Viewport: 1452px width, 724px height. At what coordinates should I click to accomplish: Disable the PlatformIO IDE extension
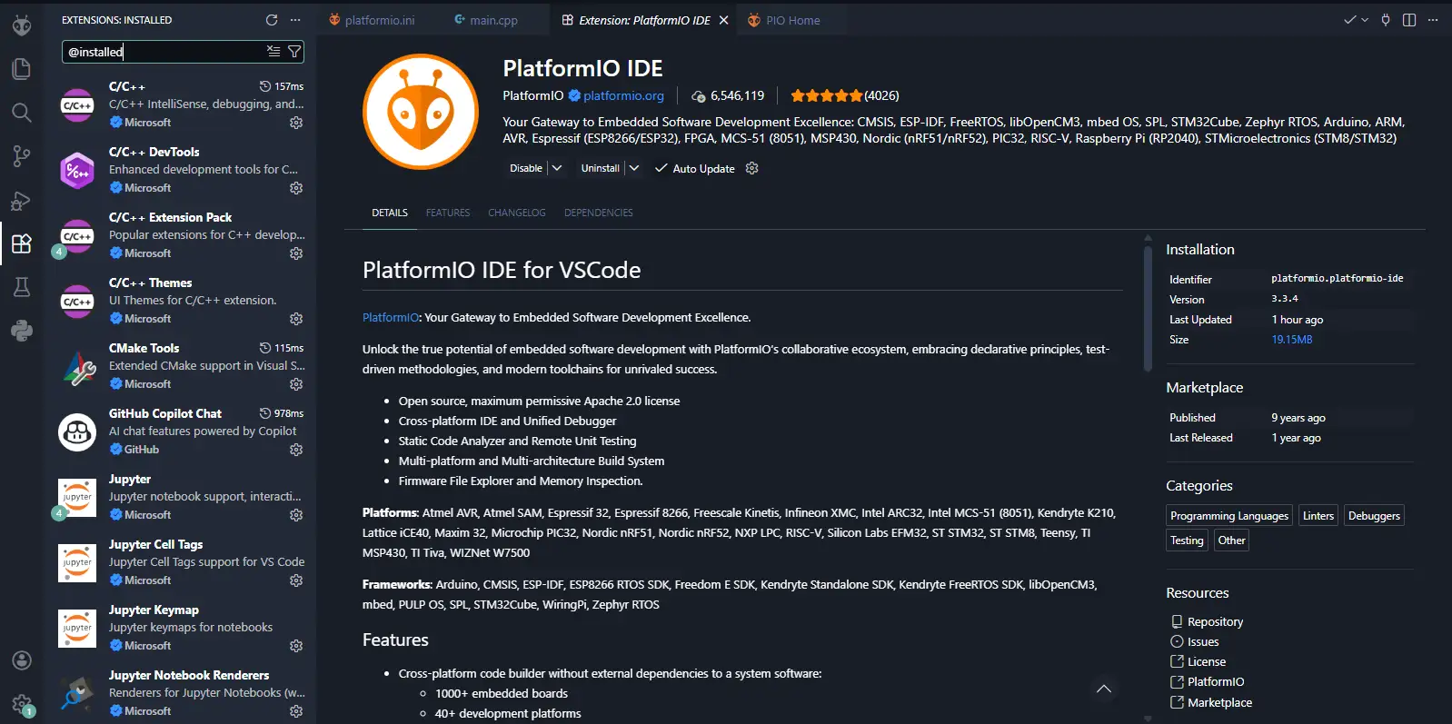point(526,168)
